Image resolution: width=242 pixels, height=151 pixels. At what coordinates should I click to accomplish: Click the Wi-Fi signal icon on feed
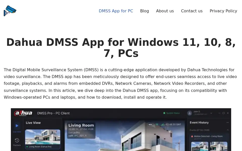pos(157,125)
